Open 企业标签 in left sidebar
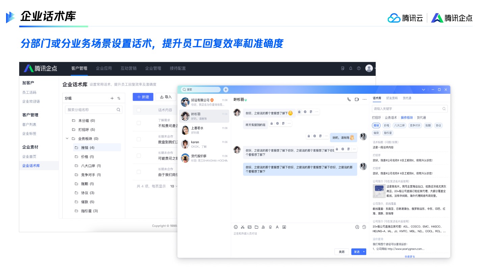Viewport: 486px width, 273px height. (29, 134)
